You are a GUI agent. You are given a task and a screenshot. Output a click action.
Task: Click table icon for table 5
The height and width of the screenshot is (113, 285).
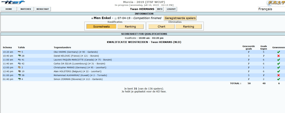pyautogui.click(x=19, y=52)
